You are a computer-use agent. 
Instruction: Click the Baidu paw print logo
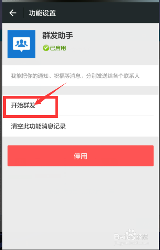click(x=132, y=234)
